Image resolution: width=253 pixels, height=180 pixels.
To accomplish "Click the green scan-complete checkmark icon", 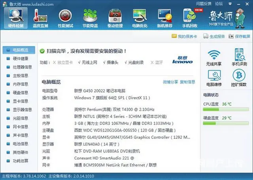I will [x=42, y=51].
